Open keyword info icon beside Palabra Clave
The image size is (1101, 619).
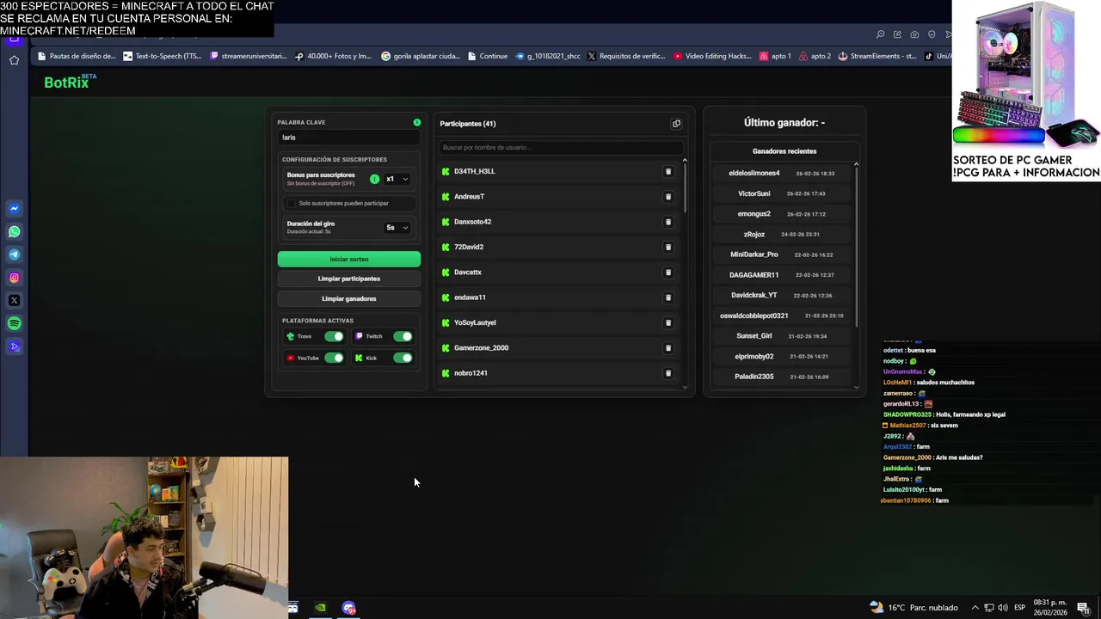coord(417,122)
